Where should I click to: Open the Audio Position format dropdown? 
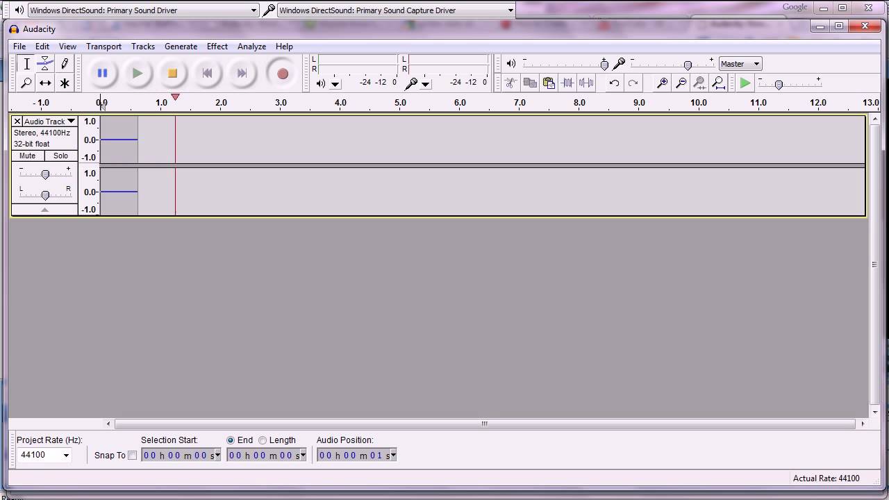point(393,455)
